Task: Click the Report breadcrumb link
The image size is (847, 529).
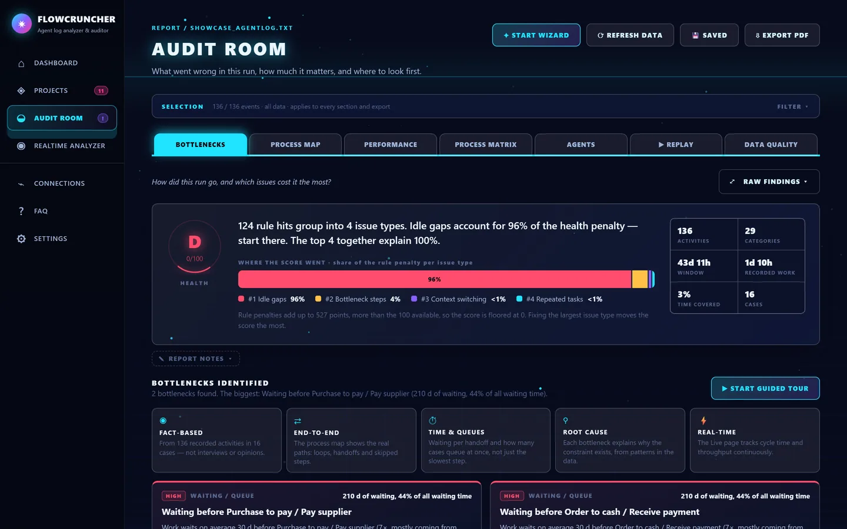Action: pos(166,28)
